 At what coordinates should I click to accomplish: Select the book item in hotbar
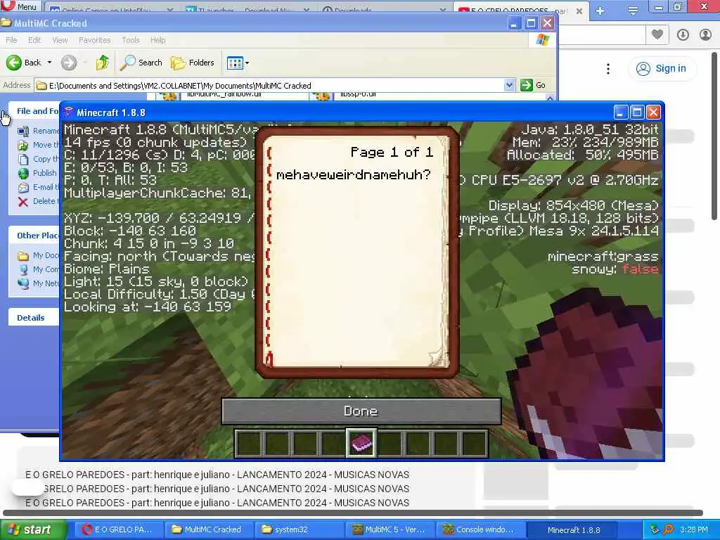pos(361,443)
